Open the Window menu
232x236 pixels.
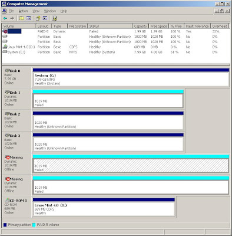[x=50, y=11]
